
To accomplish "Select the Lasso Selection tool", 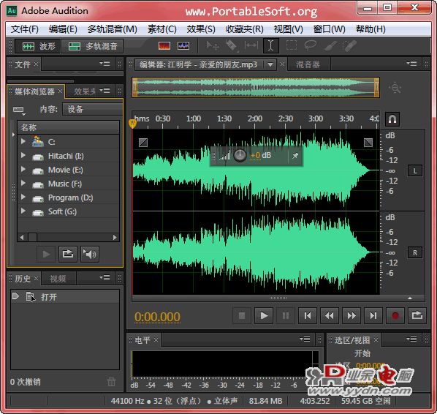I will click(310, 46).
